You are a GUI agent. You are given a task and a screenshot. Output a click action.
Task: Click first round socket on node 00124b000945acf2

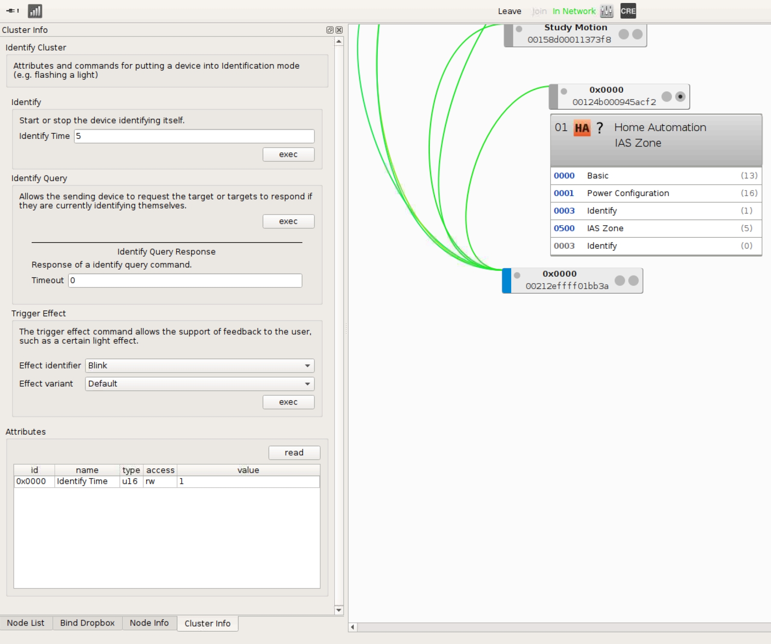pos(666,97)
